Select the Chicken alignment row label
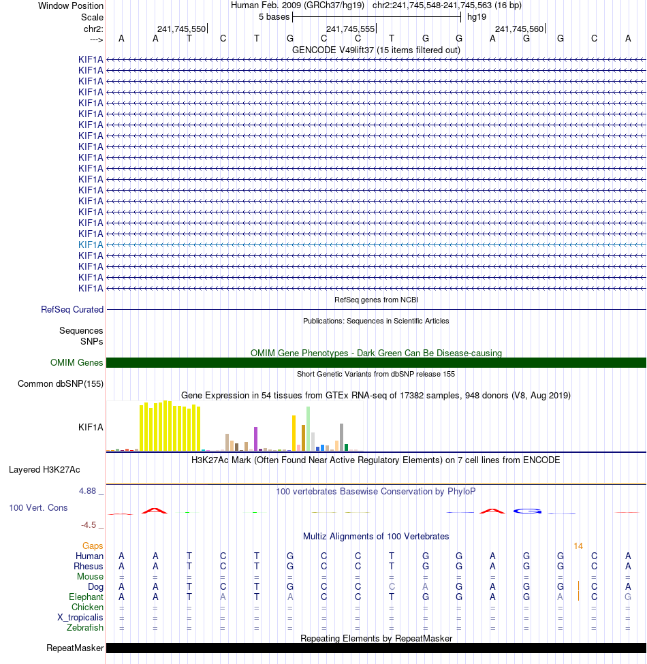 (87, 607)
